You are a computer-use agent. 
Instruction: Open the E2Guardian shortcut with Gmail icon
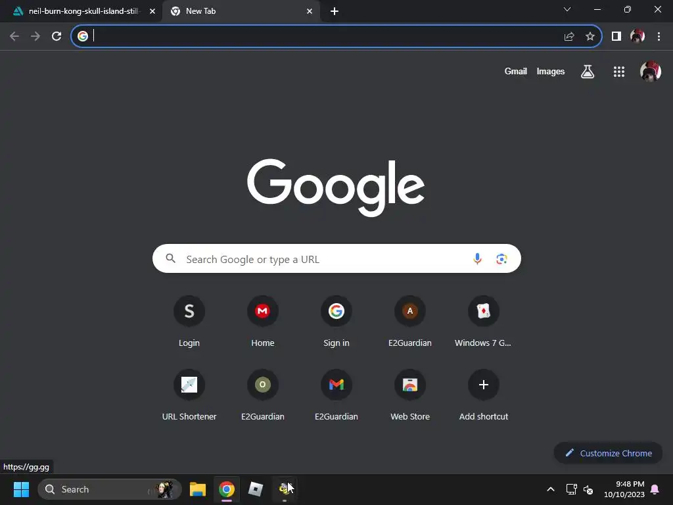336,395
